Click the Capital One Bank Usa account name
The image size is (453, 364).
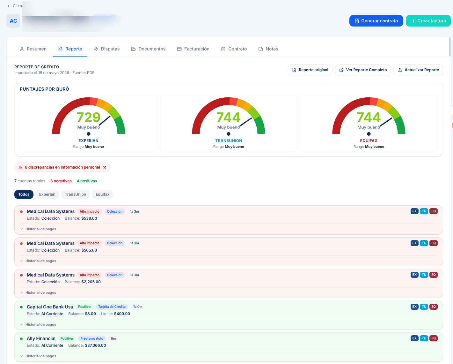pyautogui.click(x=50, y=307)
